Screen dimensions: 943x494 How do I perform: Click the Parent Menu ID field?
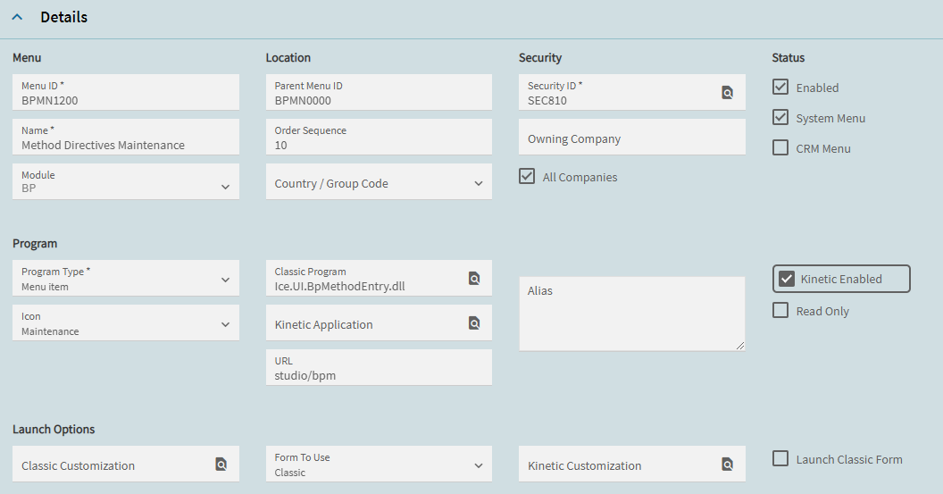pyautogui.click(x=379, y=92)
